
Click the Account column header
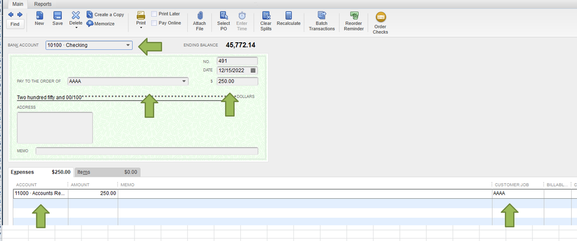27,185
